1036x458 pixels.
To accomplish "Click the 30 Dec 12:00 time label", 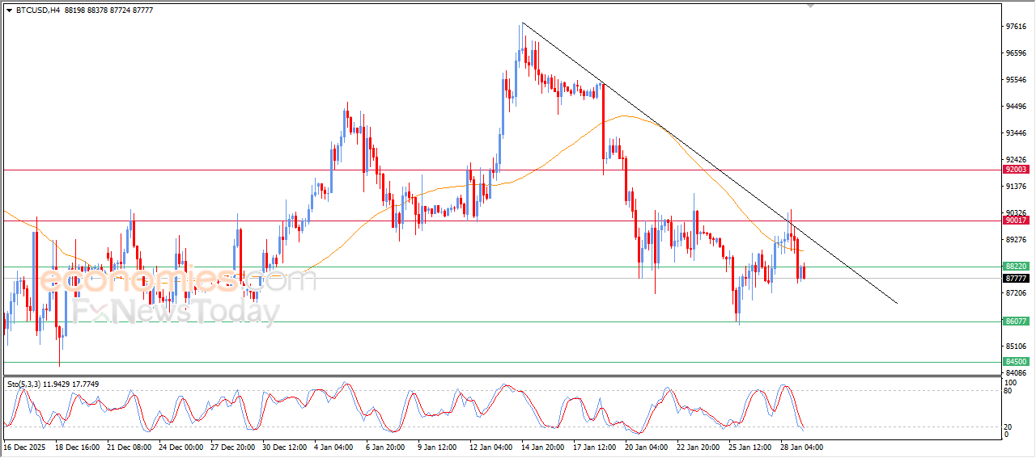I will pos(285,447).
